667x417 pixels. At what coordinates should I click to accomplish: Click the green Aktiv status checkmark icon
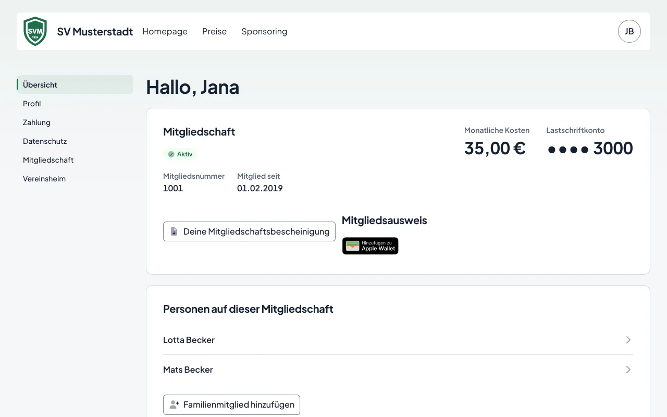pyautogui.click(x=171, y=154)
